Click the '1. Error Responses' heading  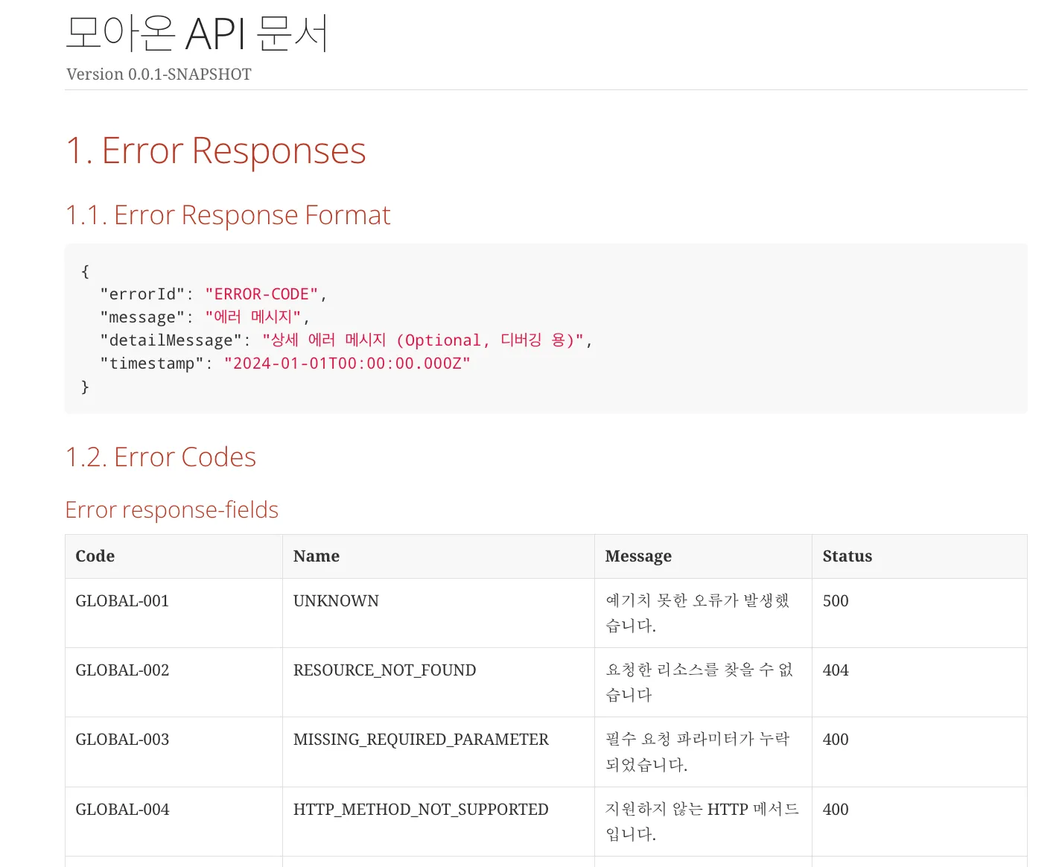(x=216, y=150)
